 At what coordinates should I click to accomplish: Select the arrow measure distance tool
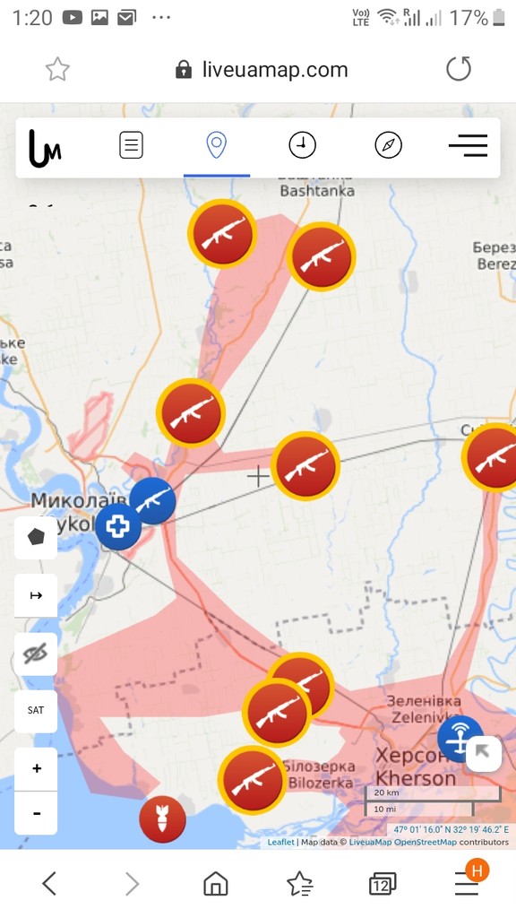(36, 595)
